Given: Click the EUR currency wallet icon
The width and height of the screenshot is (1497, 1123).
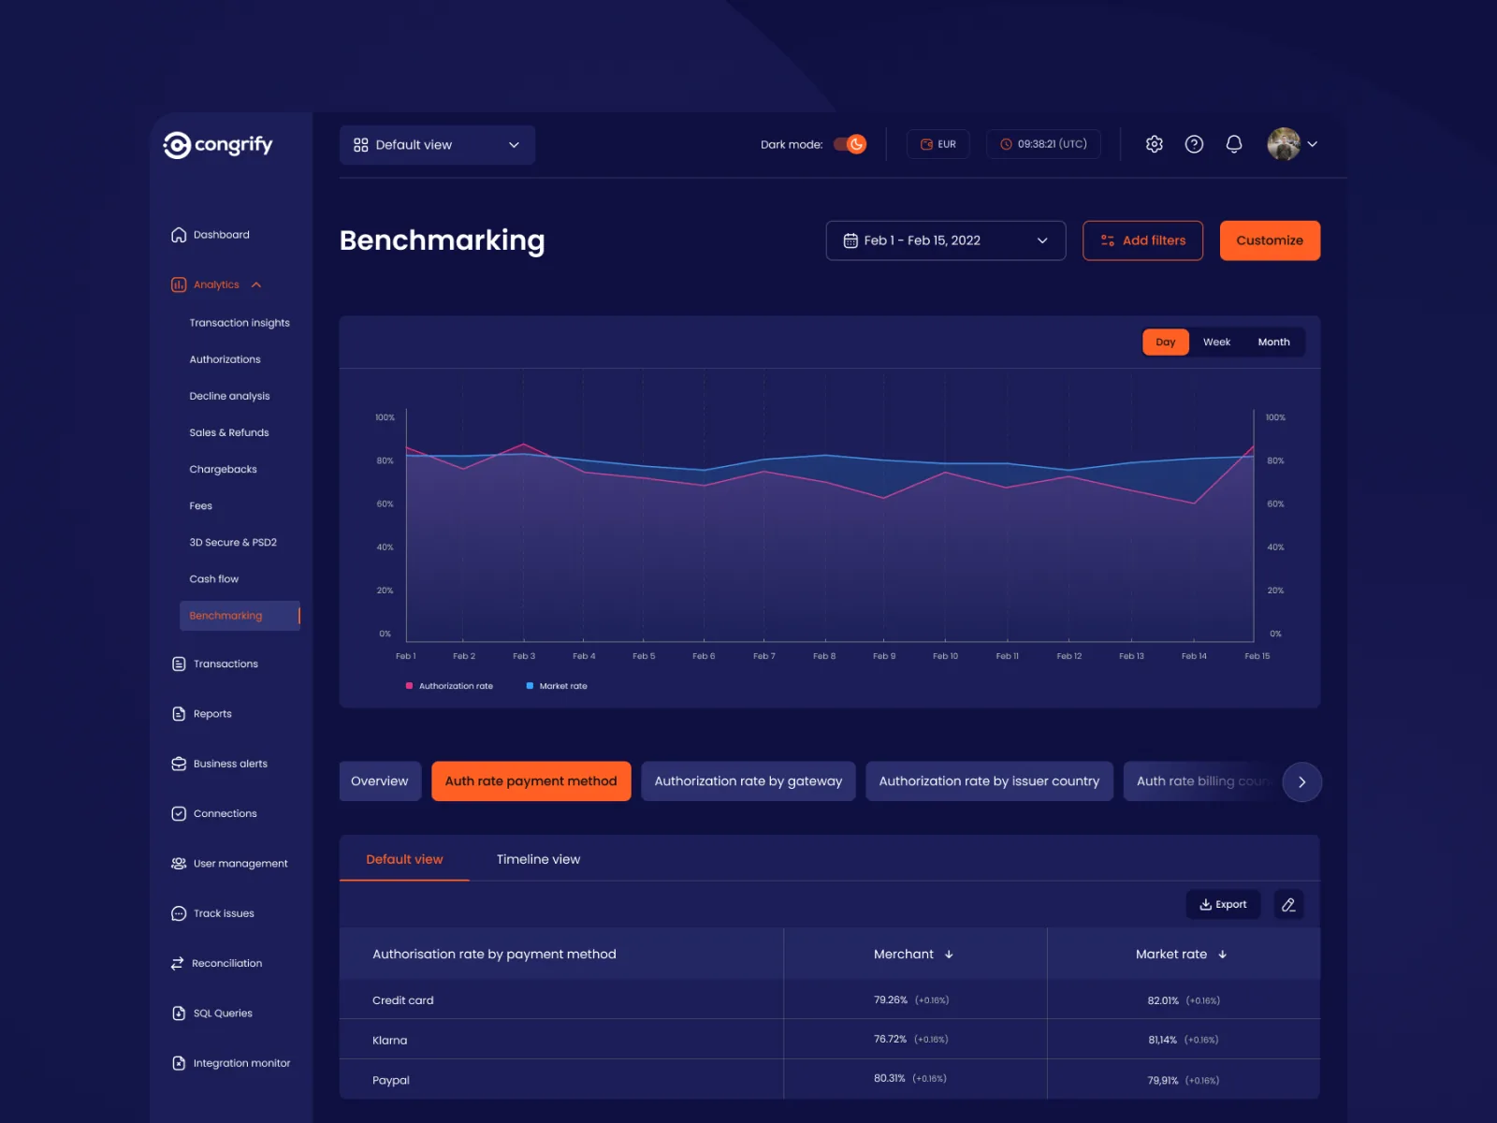Looking at the screenshot, I should pos(926,144).
